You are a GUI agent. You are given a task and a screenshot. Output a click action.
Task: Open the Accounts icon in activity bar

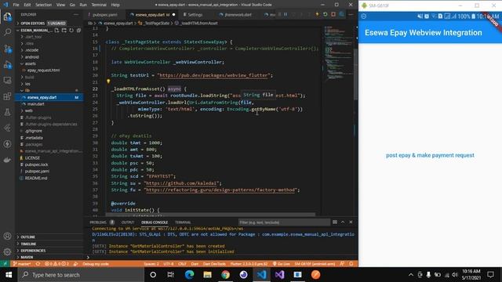coord(7,236)
